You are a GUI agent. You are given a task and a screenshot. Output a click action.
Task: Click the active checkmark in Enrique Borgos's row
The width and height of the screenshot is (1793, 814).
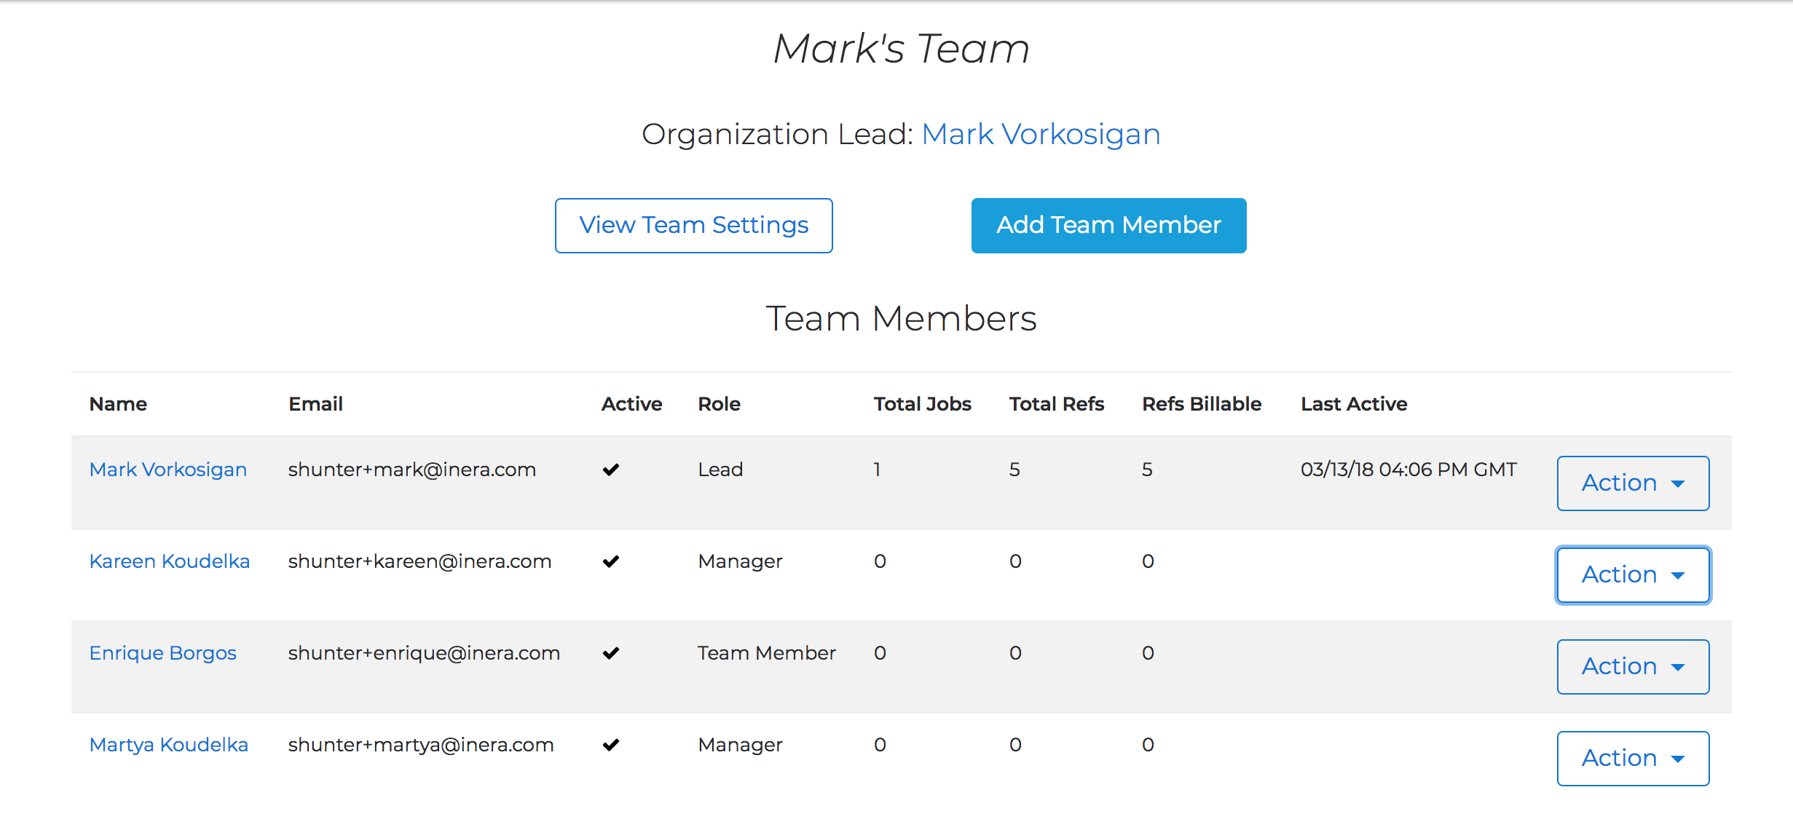(x=611, y=653)
